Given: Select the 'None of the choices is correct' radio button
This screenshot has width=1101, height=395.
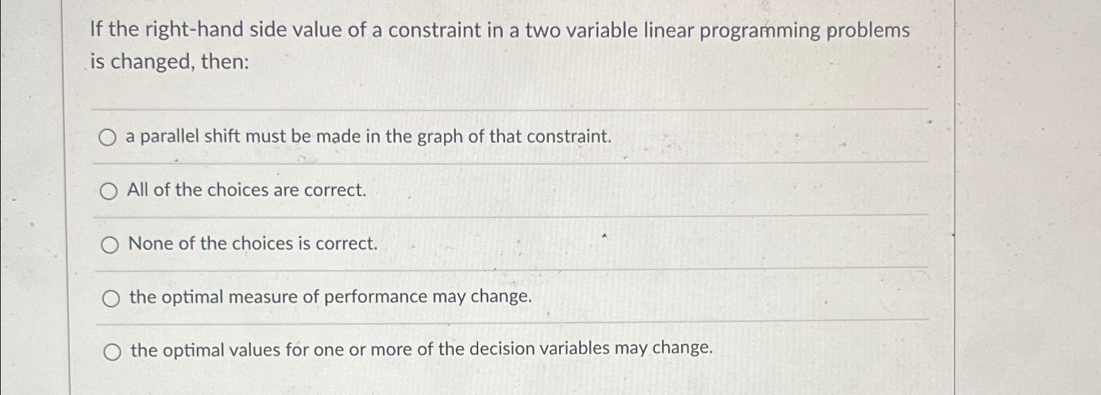Looking at the screenshot, I should coord(109,245).
